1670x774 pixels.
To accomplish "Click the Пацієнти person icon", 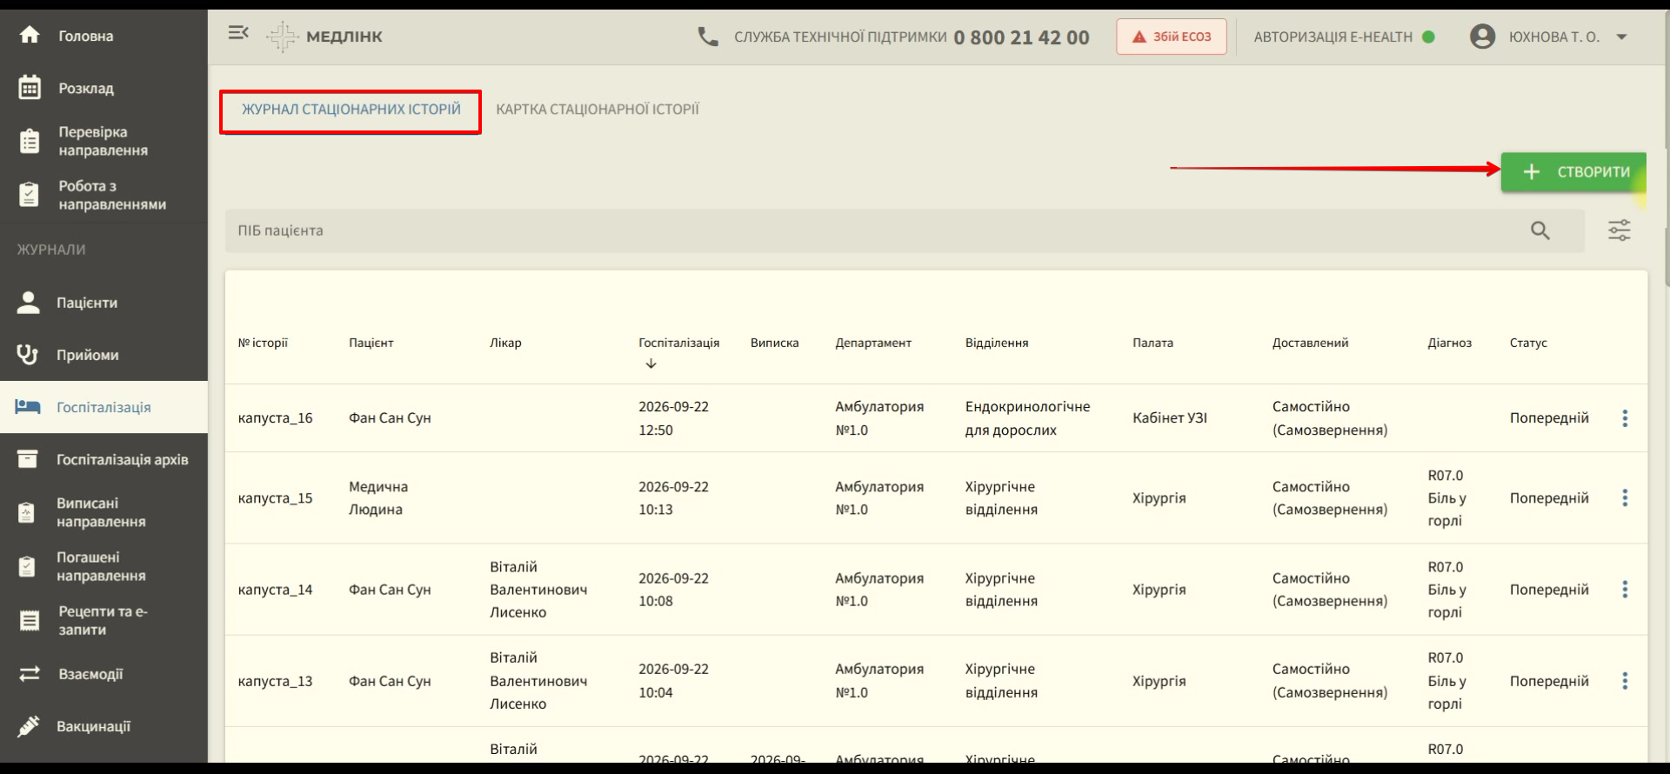I will [29, 303].
